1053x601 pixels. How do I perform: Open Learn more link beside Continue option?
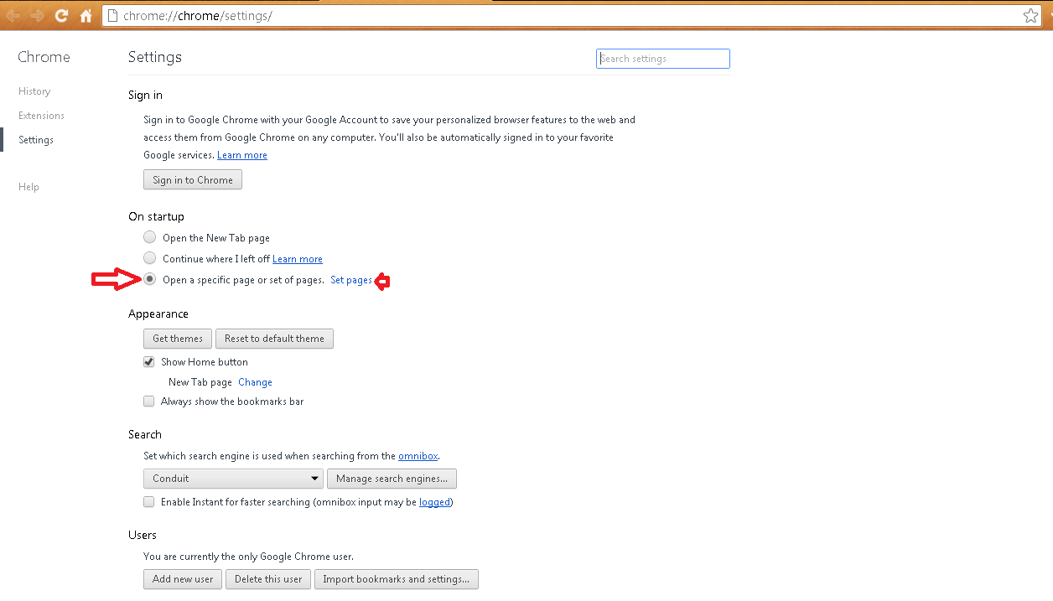[298, 259]
